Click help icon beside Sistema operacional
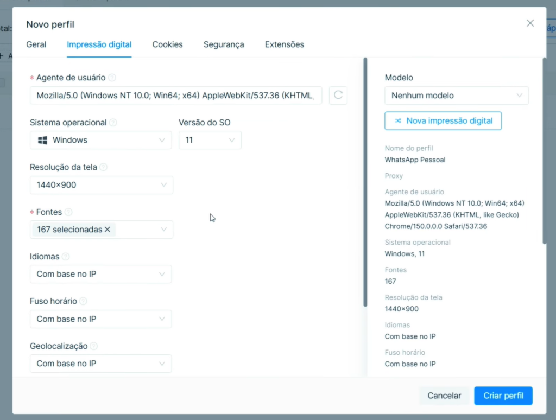556x420 pixels. pos(113,122)
